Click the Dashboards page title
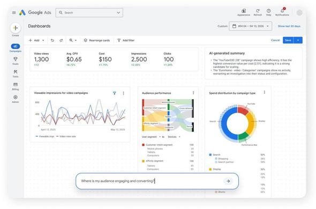316x209 pixels. click(39, 26)
